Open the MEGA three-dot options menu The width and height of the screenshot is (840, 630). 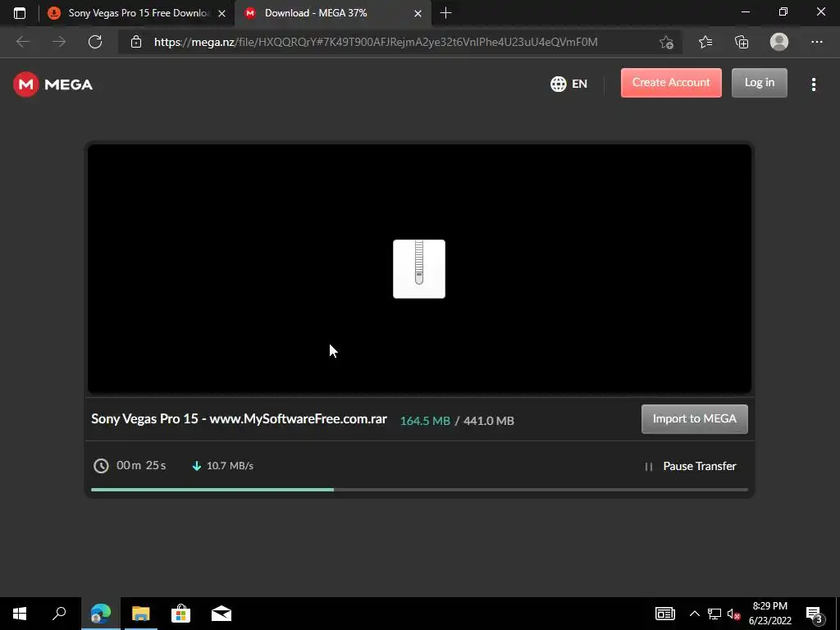pyautogui.click(x=813, y=84)
